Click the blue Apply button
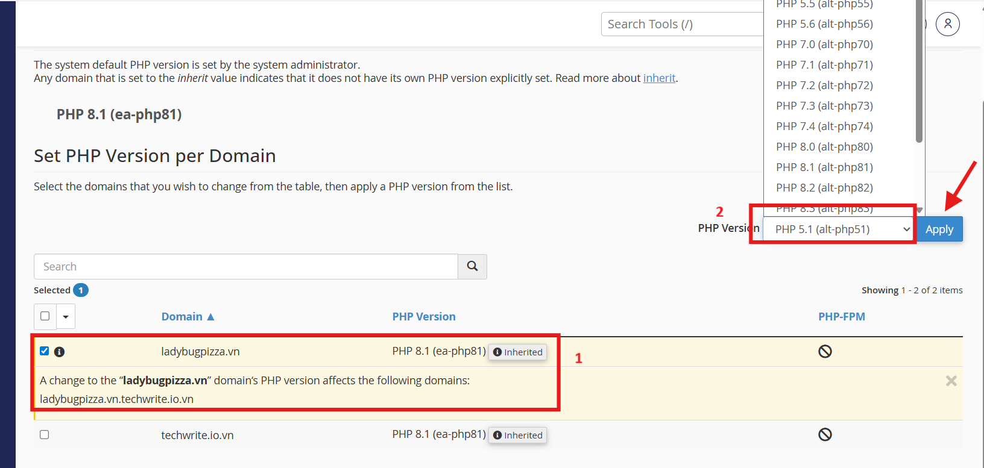The width and height of the screenshot is (984, 468). pos(939,229)
